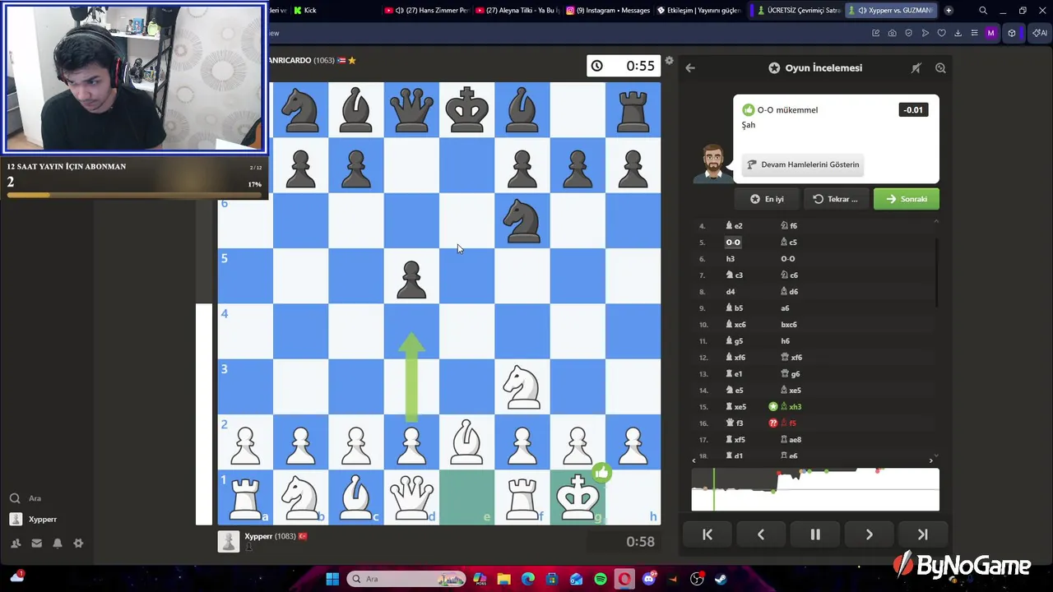The height and width of the screenshot is (592, 1053).
Task: Open File Explorer from the taskbar
Action: click(503, 579)
